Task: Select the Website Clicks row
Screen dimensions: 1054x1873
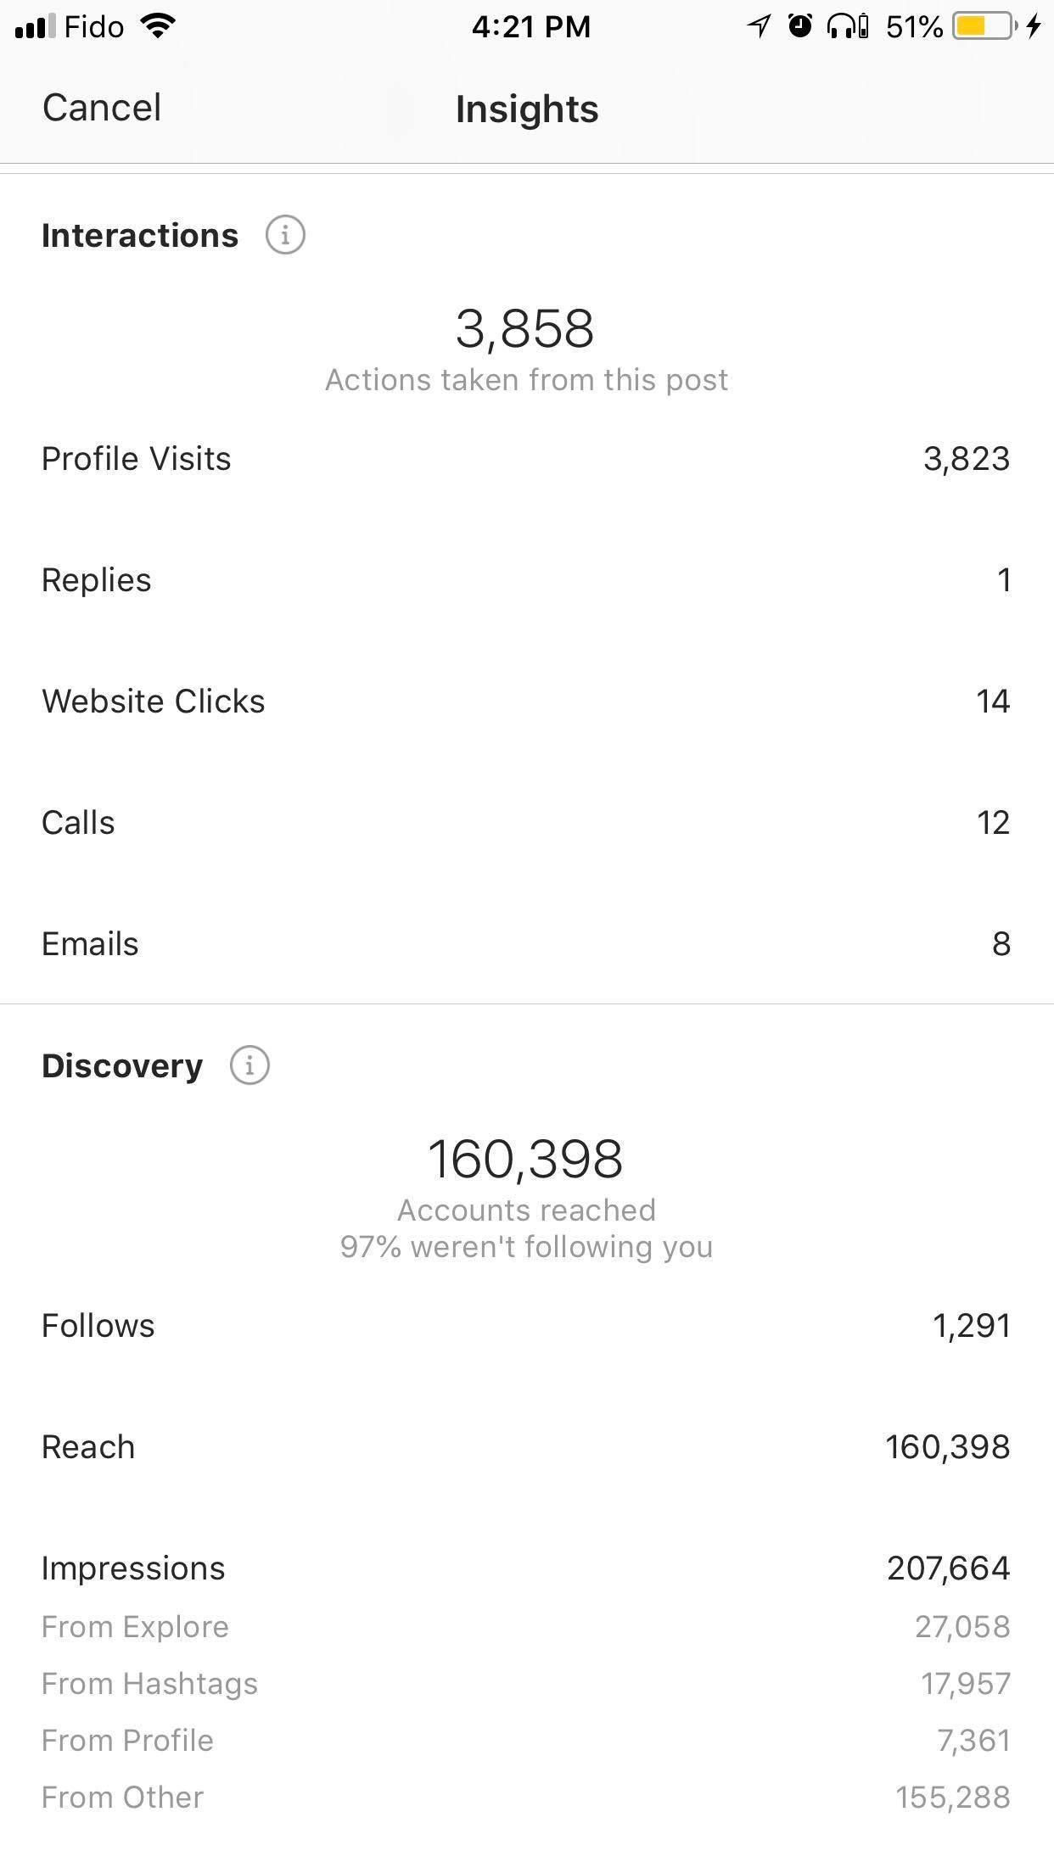Action: click(x=526, y=702)
